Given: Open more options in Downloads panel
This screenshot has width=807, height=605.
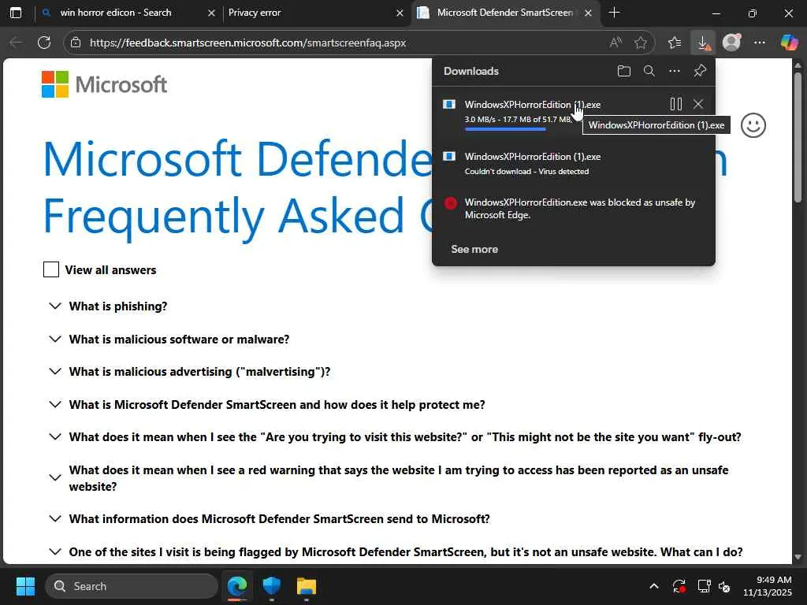Looking at the screenshot, I should [x=675, y=71].
